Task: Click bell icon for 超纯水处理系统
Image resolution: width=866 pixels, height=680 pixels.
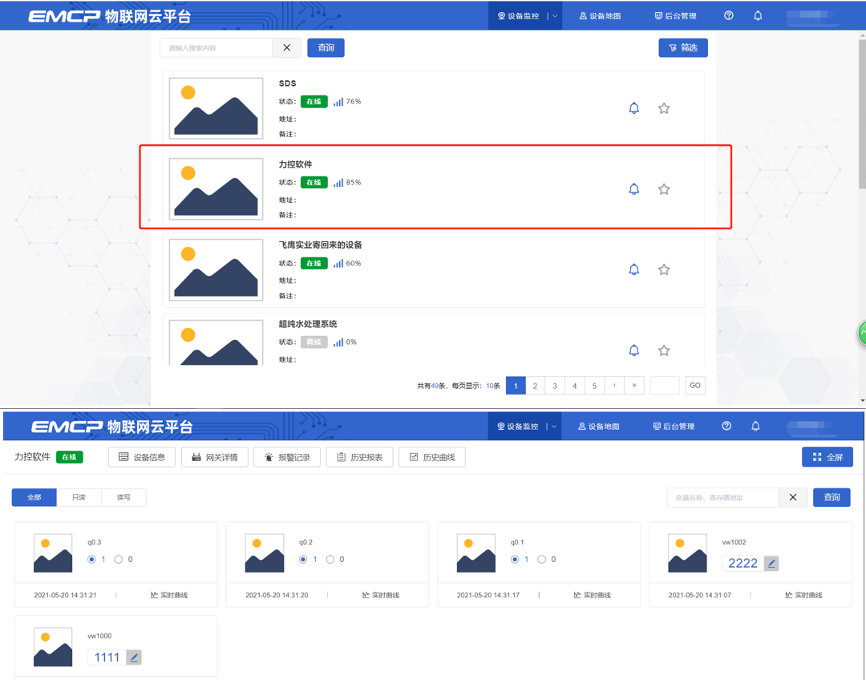Action: point(634,350)
